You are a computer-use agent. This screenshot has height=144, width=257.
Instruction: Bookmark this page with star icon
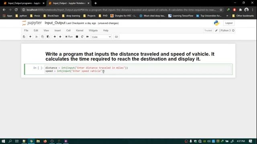click(221, 10)
